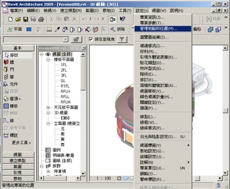Switch to the 彩現 design bar tab
Screen dimensions: 230x189
(18, 172)
